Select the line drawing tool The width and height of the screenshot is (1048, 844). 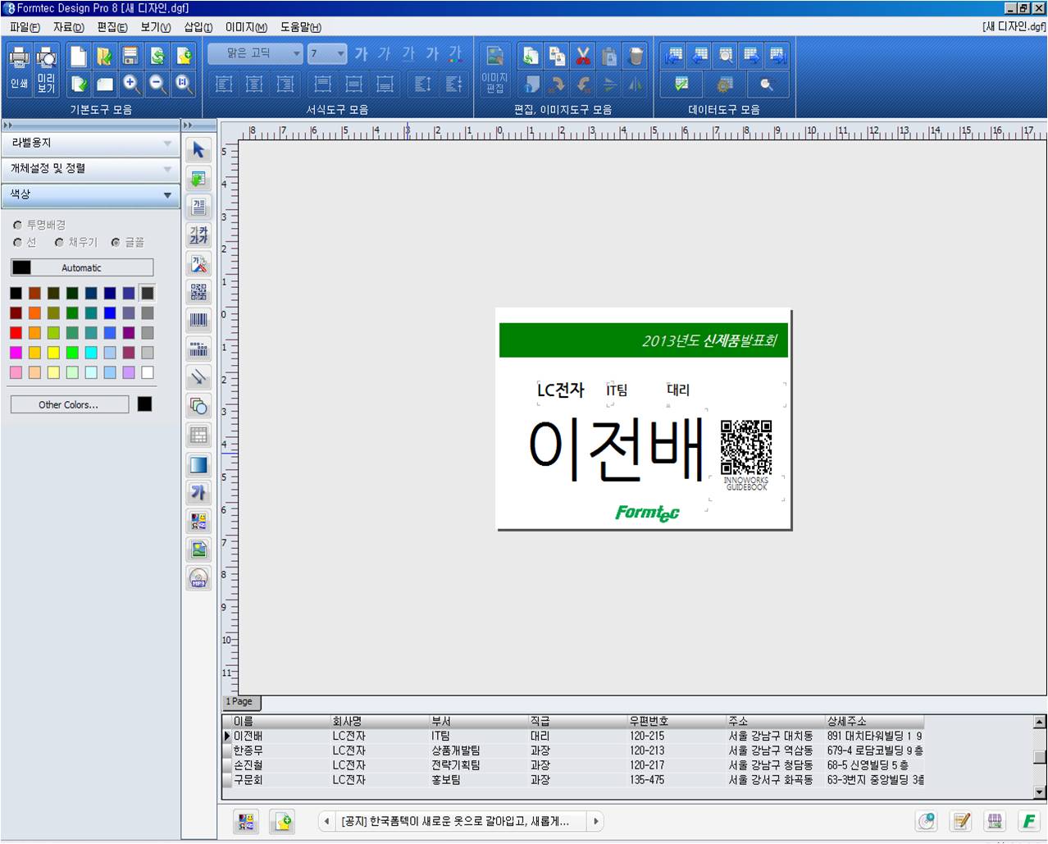(198, 377)
